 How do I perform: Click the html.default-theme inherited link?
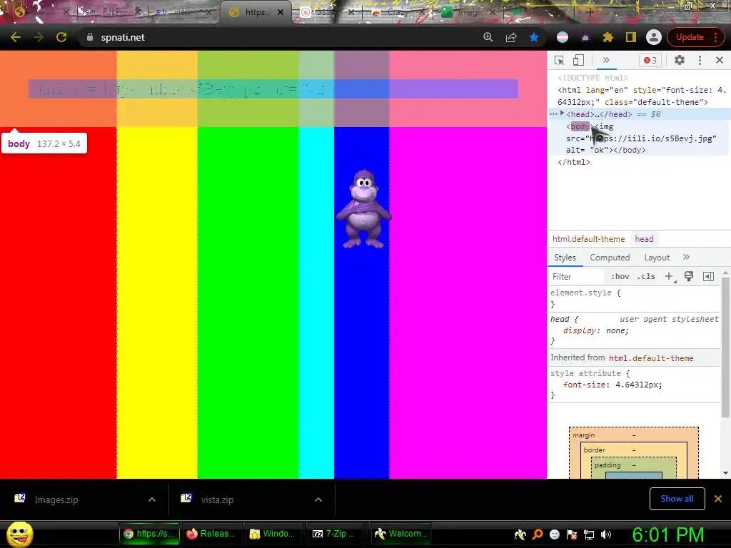tap(651, 358)
